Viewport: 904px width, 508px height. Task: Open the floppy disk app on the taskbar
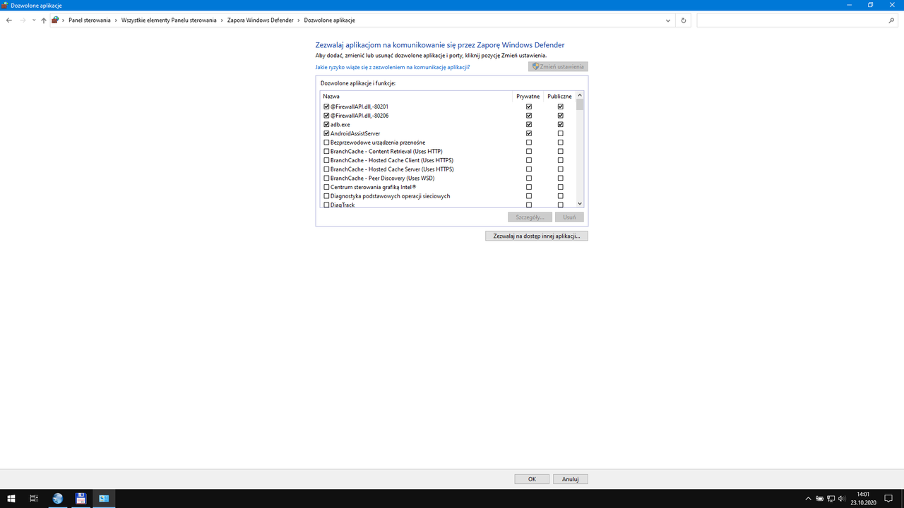click(81, 498)
